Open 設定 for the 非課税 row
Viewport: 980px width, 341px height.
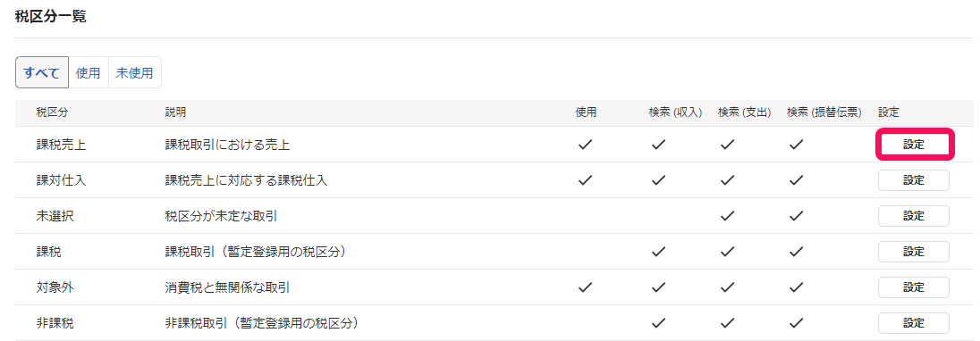pos(913,323)
